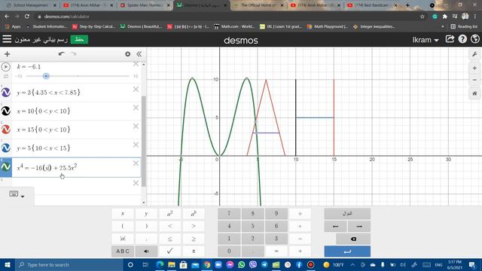Switch to the School Management browser tab
The height and width of the screenshot is (271, 482).
[31, 5]
